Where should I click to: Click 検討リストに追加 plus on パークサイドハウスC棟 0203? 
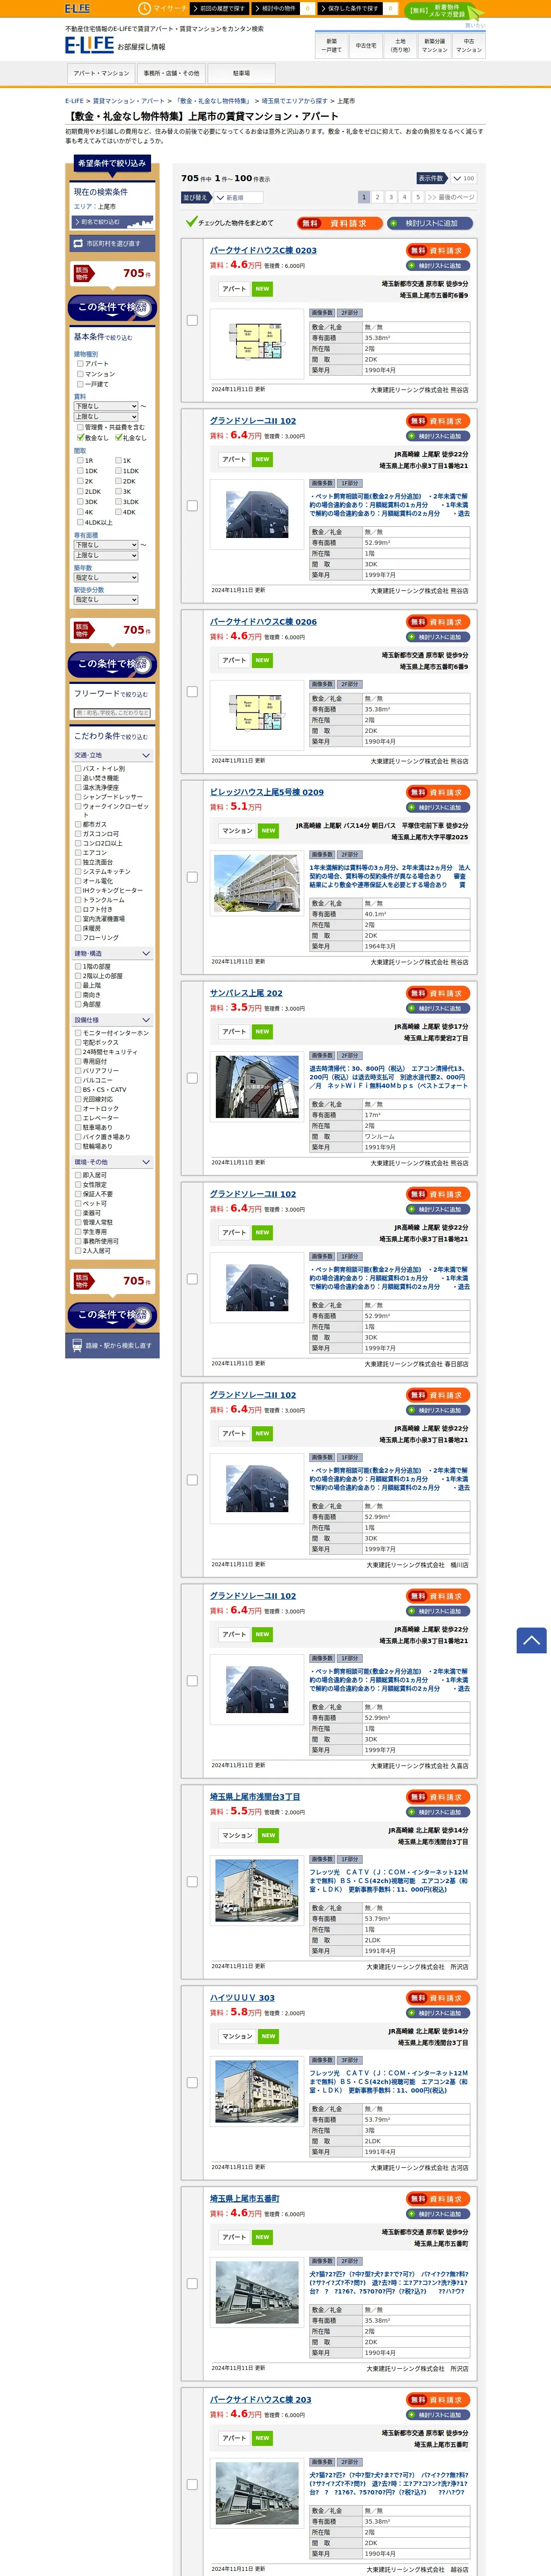point(438,266)
